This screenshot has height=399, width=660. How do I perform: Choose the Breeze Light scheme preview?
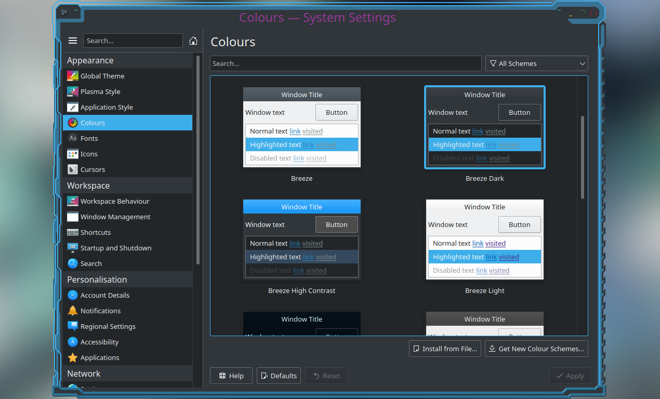pyautogui.click(x=485, y=240)
